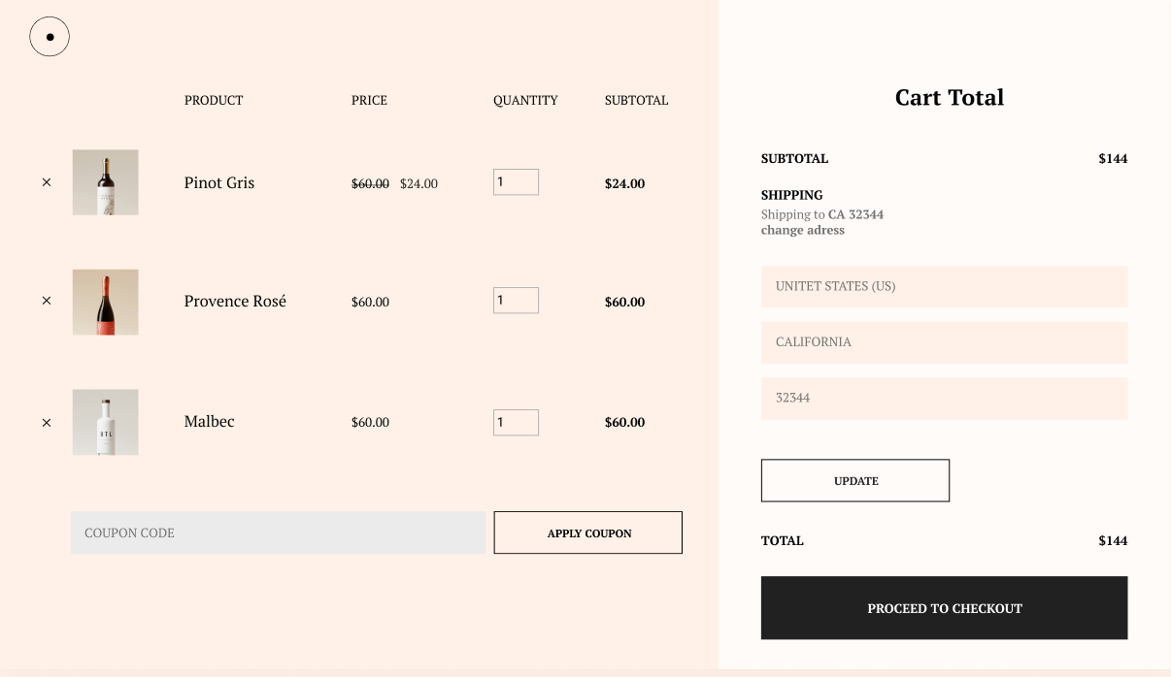Focus the Pinot Gris quantity field

[516, 182]
